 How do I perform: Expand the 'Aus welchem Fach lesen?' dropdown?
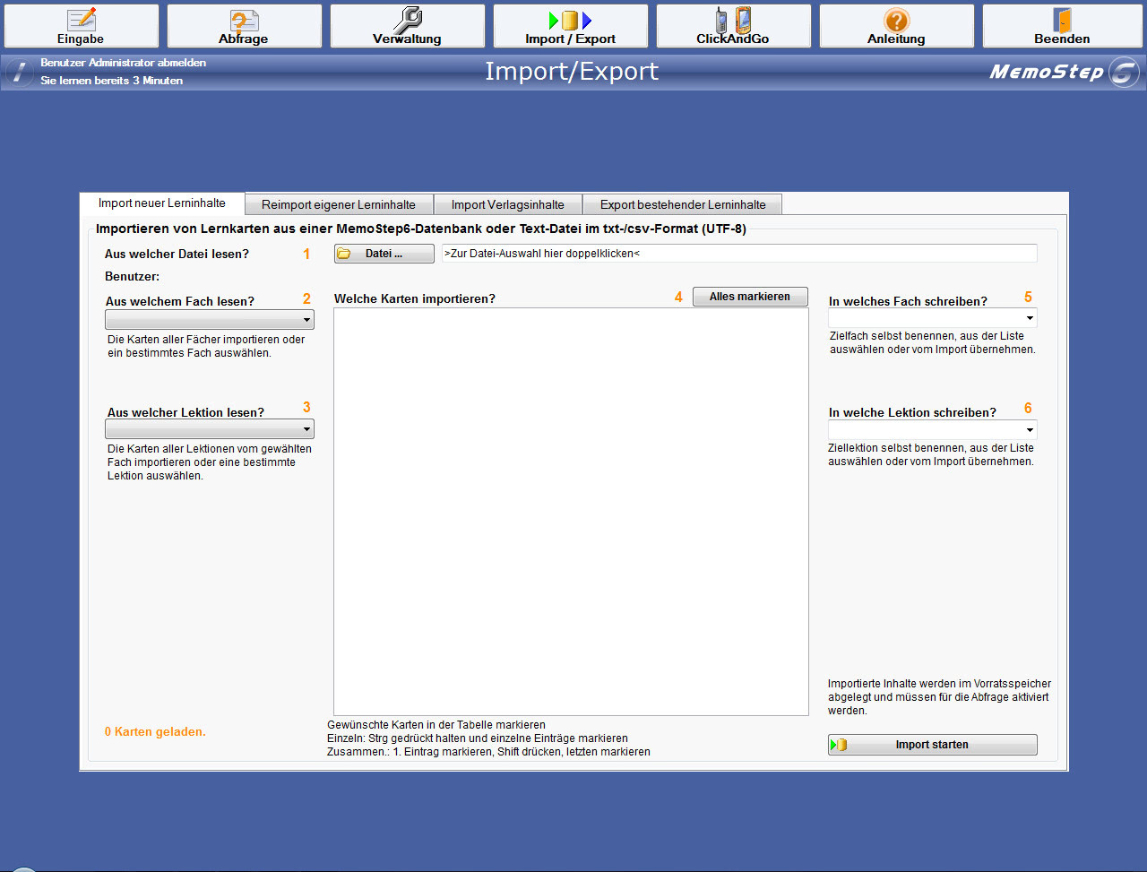pyautogui.click(x=306, y=320)
